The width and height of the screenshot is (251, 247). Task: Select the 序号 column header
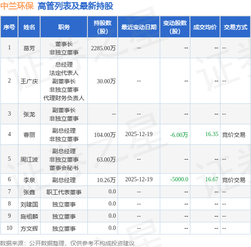click(9, 27)
